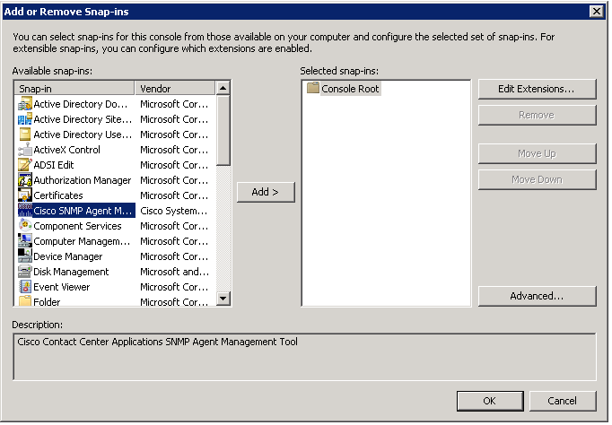Click the ADSI Edit icon

tap(25, 165)
